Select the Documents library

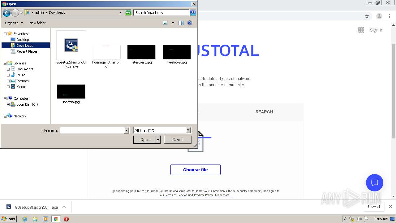[x=25, y=69]
